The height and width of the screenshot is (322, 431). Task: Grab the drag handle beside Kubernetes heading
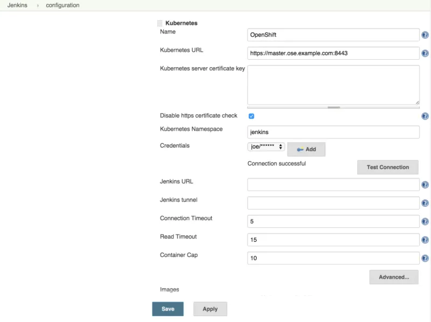click(159, 23)
